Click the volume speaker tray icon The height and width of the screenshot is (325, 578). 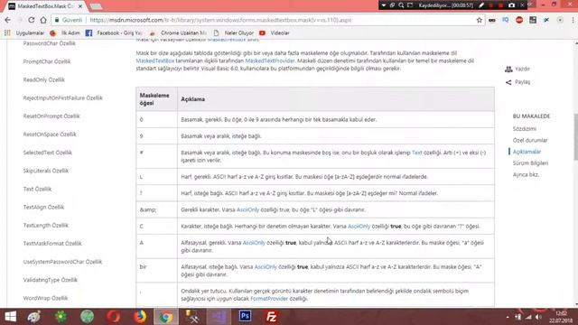[x=538, y=317]
